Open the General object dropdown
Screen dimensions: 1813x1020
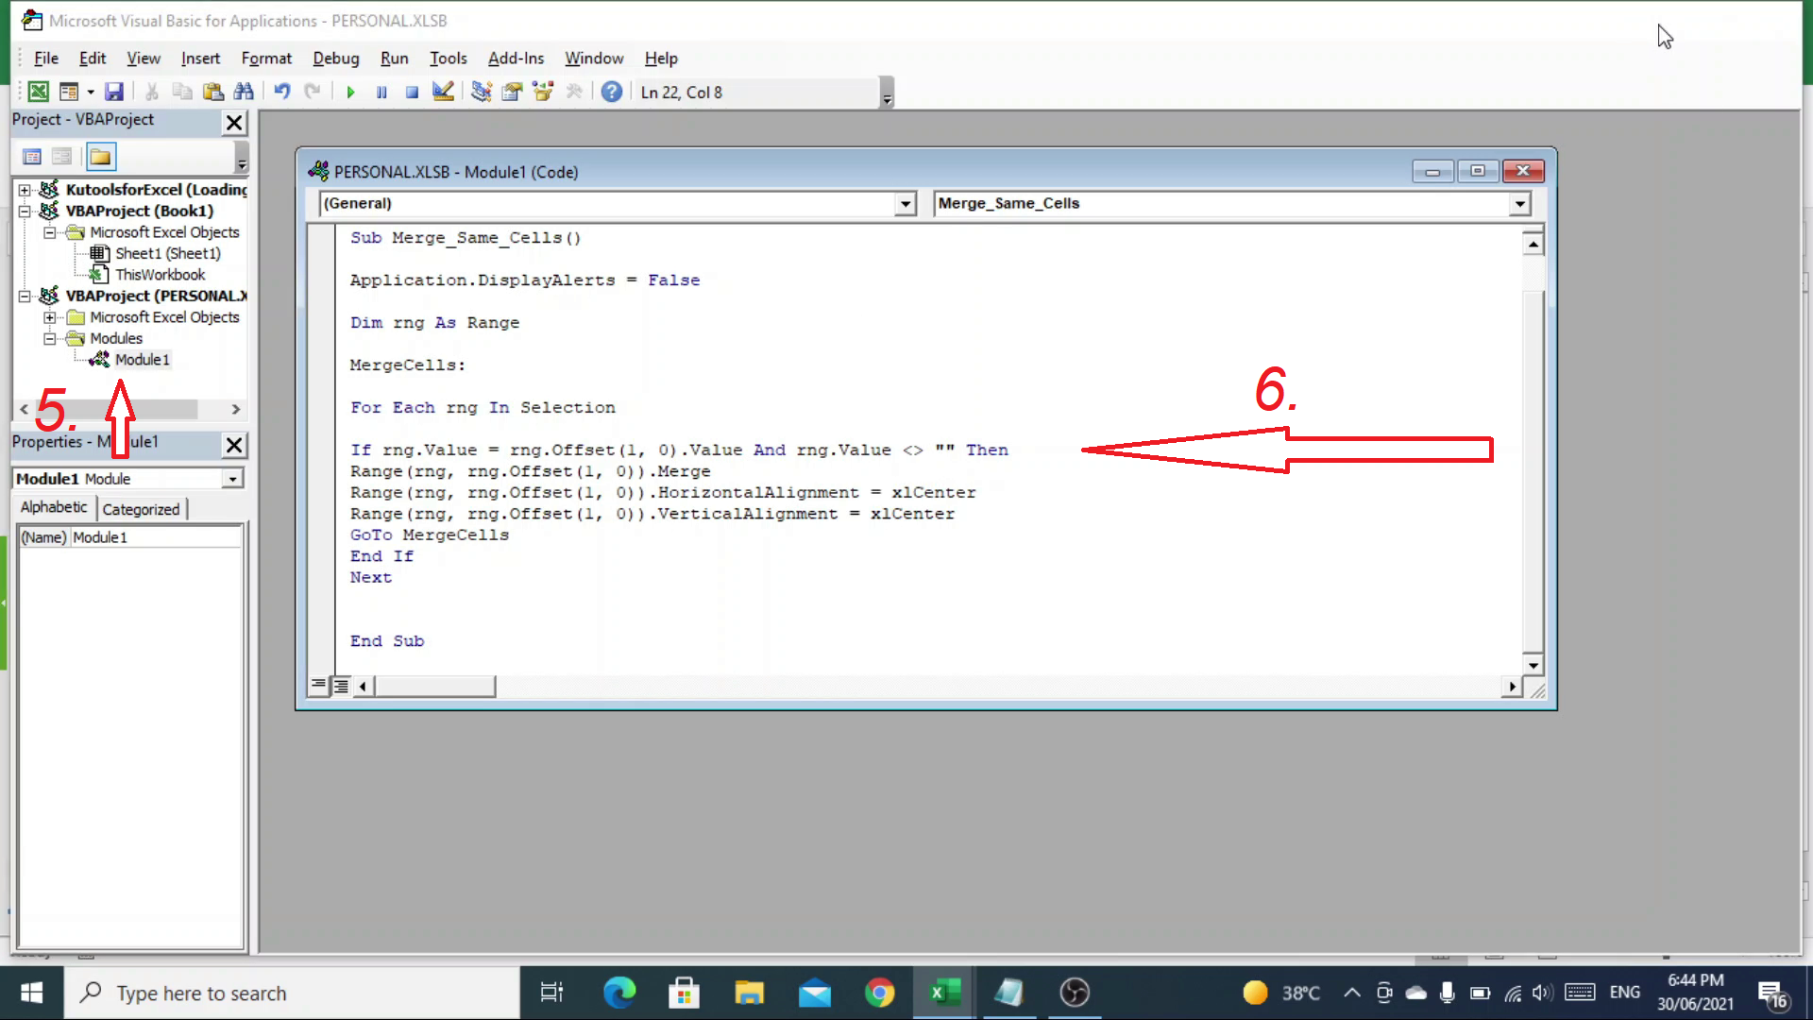tap(904, 203)
